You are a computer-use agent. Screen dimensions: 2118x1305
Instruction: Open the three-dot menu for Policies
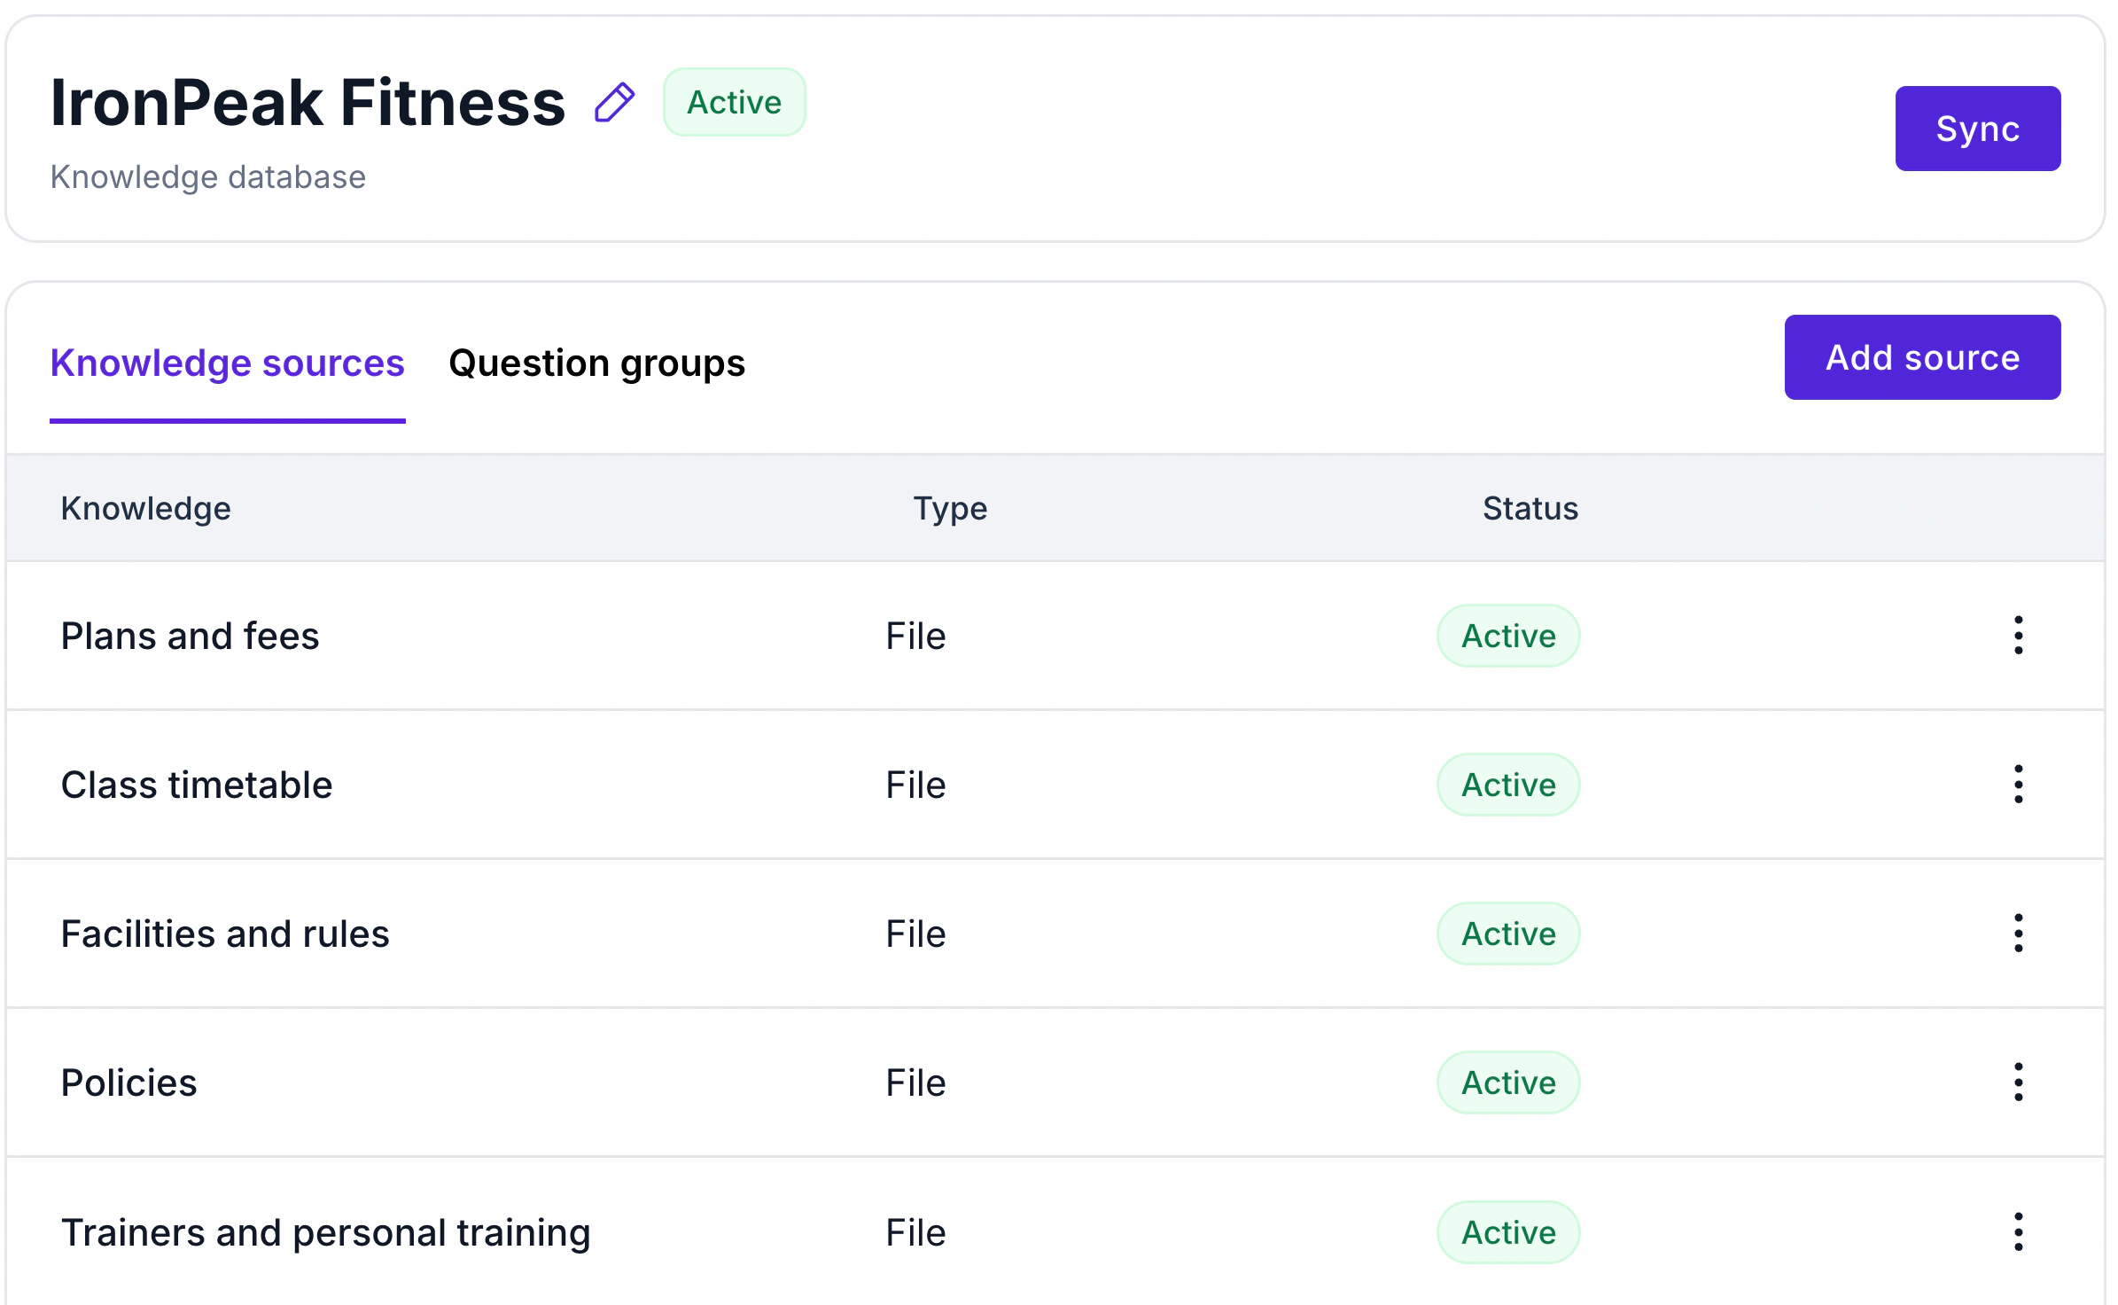2018,1082
